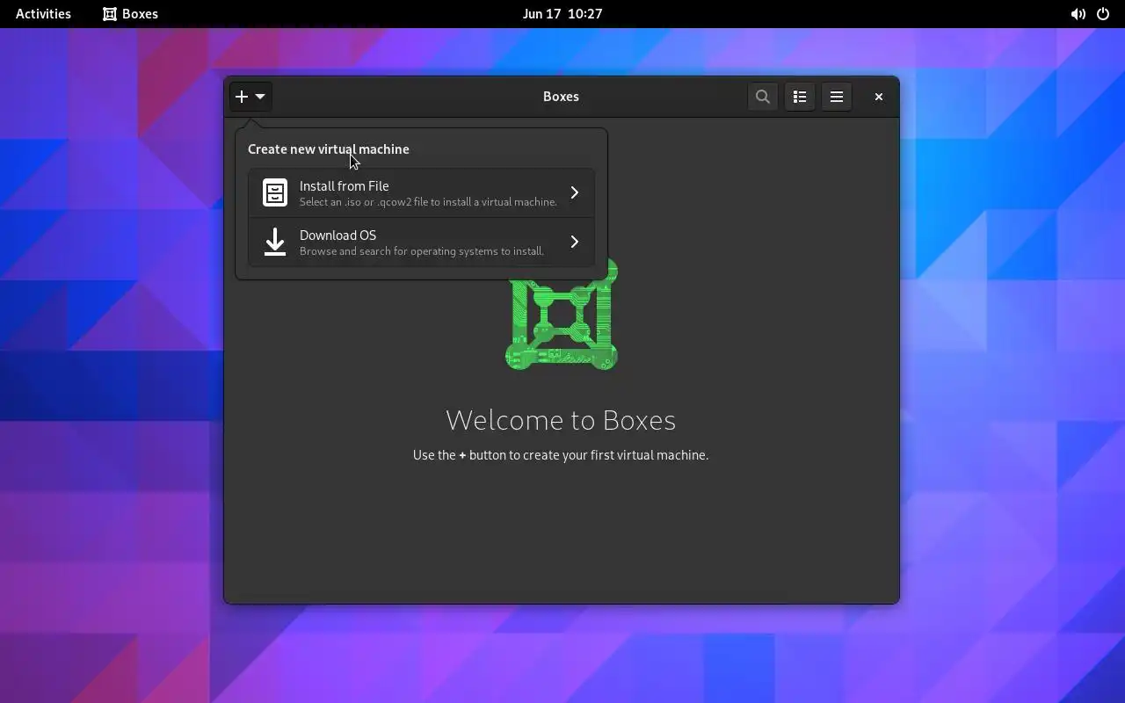This screenshot has height=703, width=1125.
Task: Click "Create new virtual machine" heading
Action: (329, 149)
